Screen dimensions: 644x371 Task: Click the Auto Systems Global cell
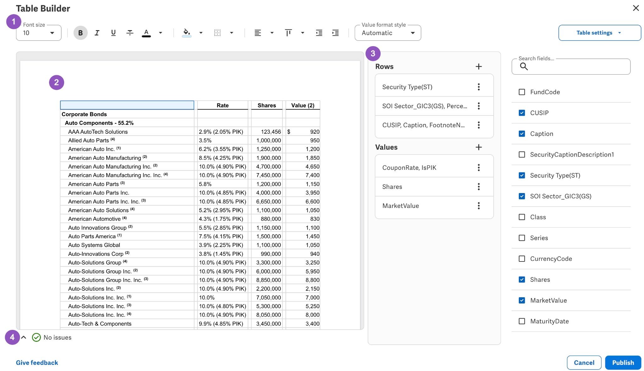[127, 245]
